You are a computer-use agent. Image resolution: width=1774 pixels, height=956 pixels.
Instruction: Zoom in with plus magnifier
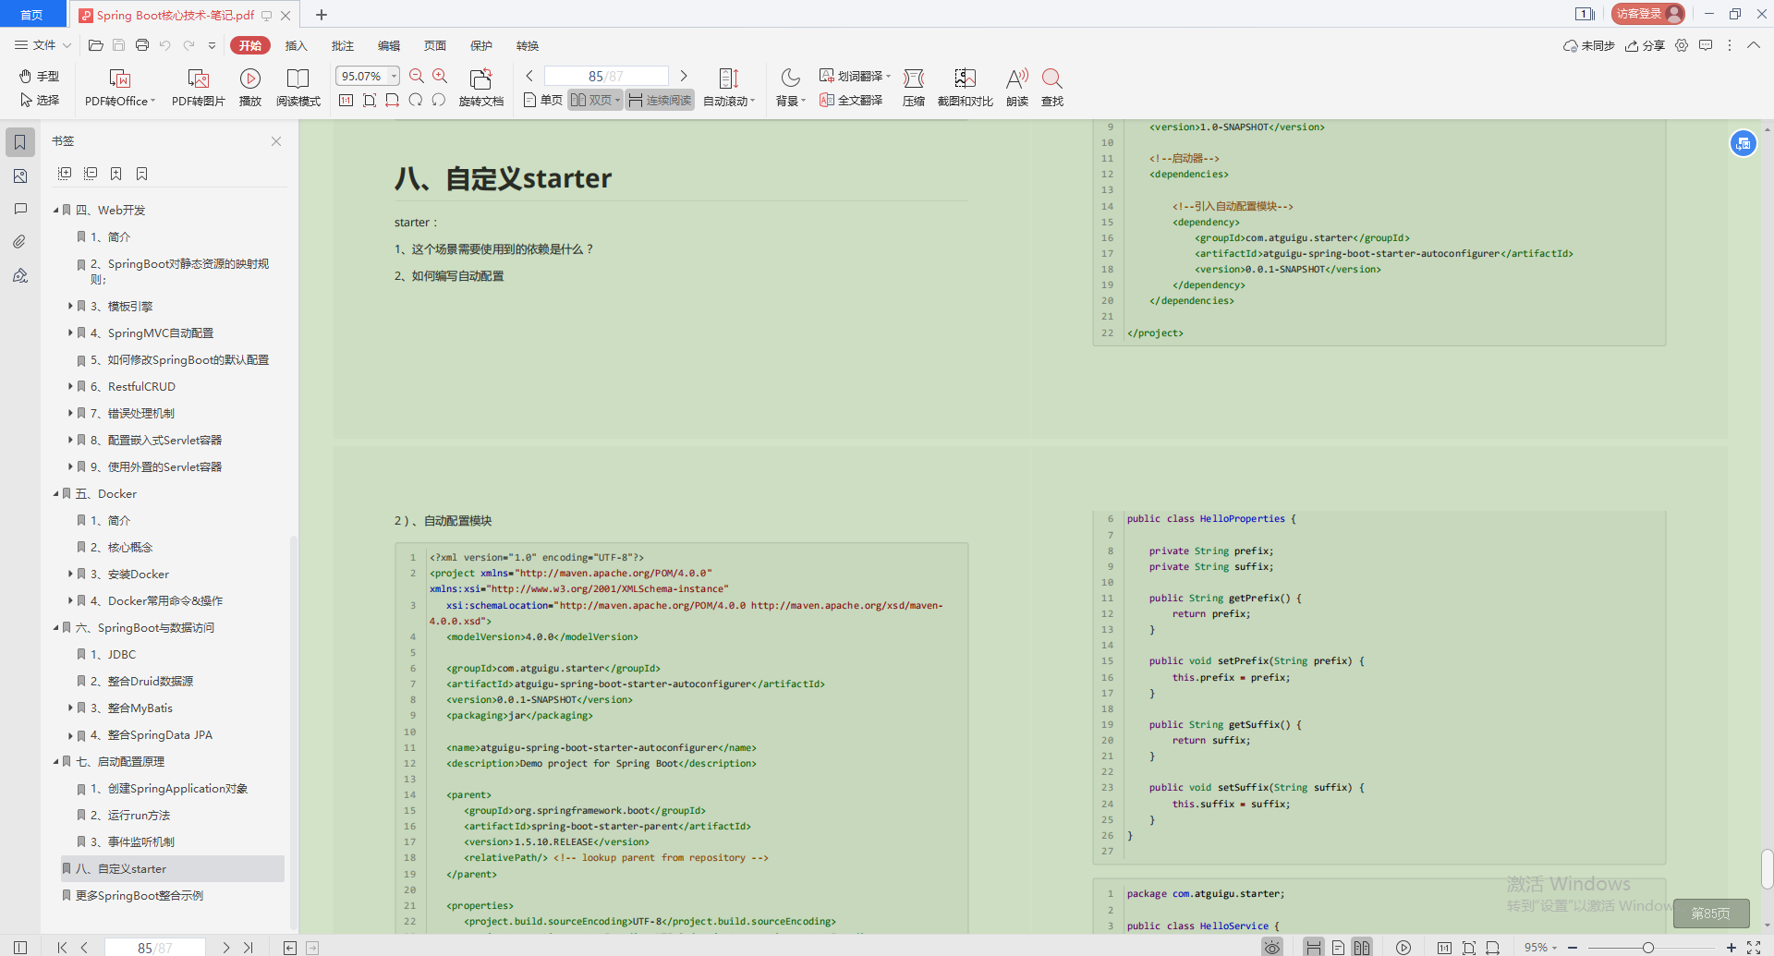pos(440,76)
